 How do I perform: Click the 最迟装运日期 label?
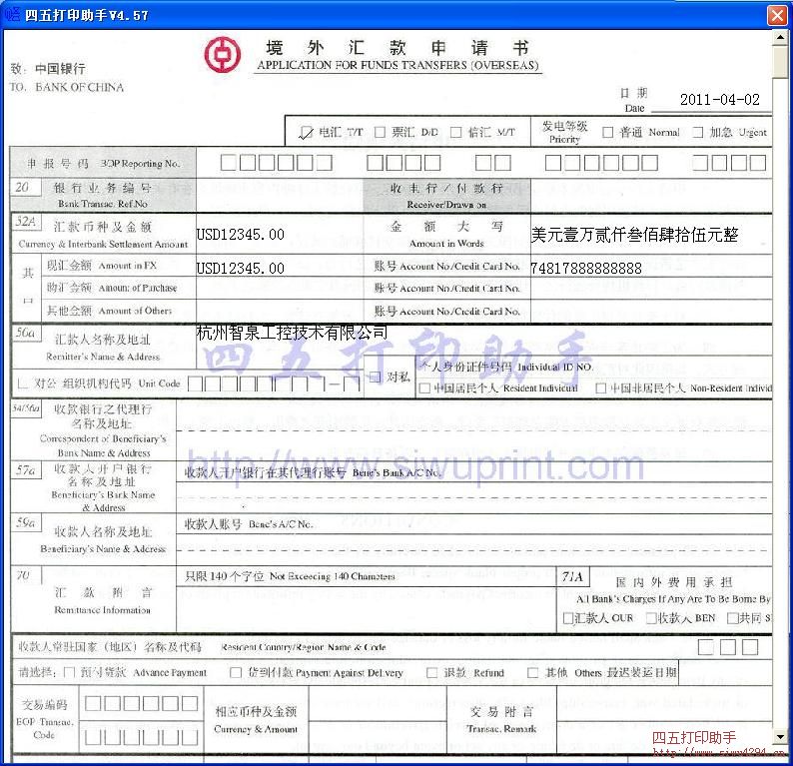[x=641, y=672]
